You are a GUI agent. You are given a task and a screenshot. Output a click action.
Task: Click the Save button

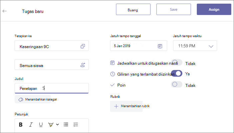(x=174, y=9)
